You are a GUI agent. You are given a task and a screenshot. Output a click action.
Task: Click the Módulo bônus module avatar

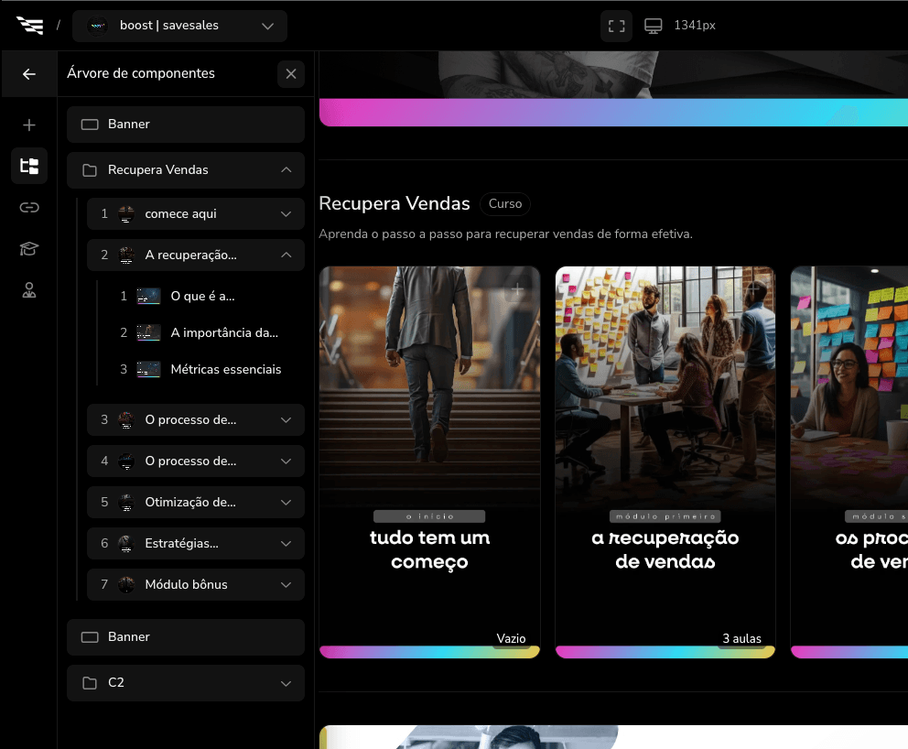coord(126,584)
